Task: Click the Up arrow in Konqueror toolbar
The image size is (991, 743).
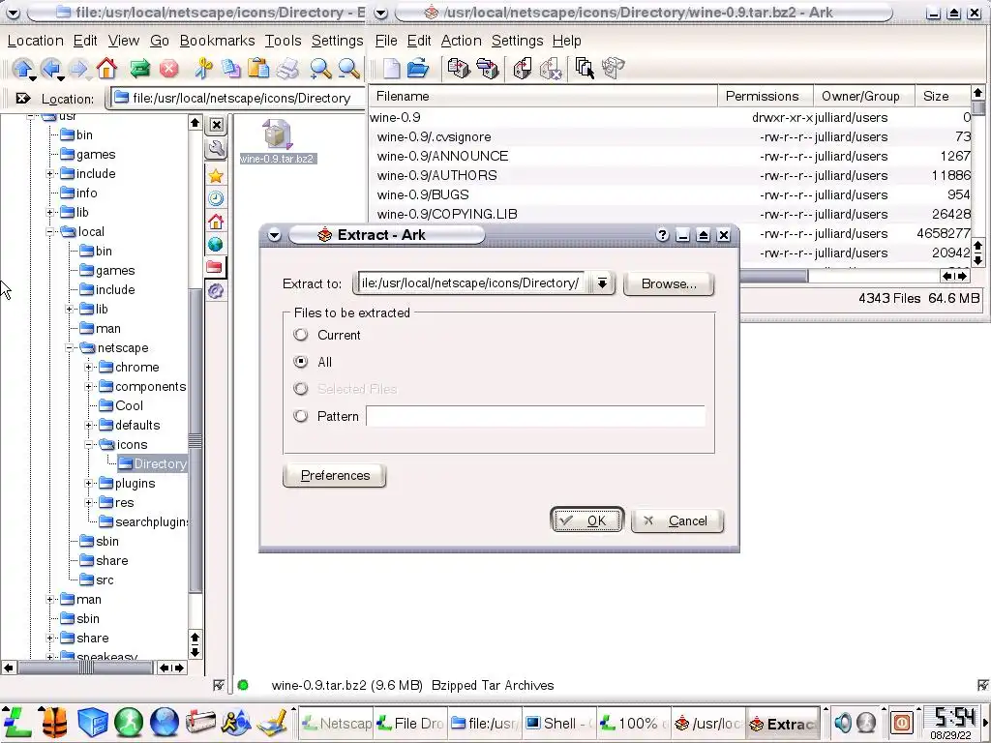Action: pyautogui.click(x=23, y=69)
